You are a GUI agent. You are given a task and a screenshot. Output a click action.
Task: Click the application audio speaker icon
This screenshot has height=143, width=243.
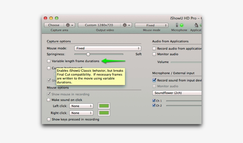tap(196, 25)
